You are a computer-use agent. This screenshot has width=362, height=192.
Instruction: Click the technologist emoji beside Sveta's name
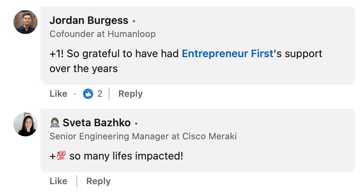click(x=55, y=123)
